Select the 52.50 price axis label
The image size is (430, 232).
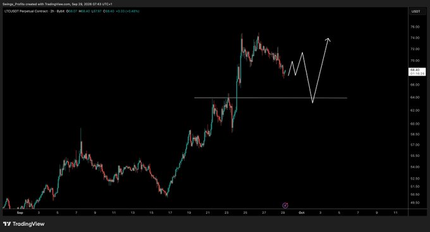point(415,178)
